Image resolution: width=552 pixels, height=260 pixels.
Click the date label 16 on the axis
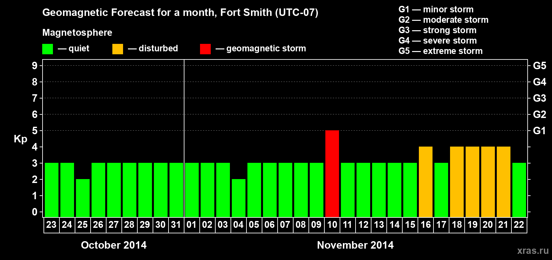click(x=426, y=225)
